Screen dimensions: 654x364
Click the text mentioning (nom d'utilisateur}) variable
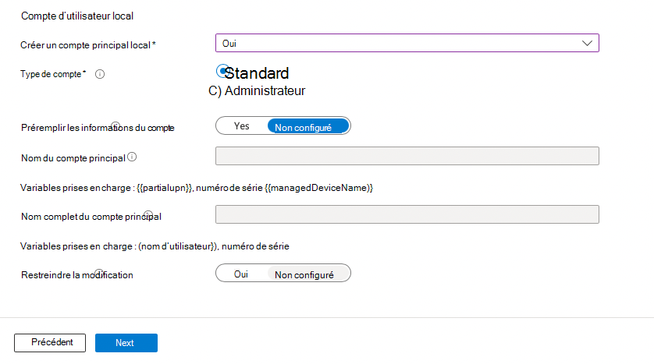tap(155, 246)
